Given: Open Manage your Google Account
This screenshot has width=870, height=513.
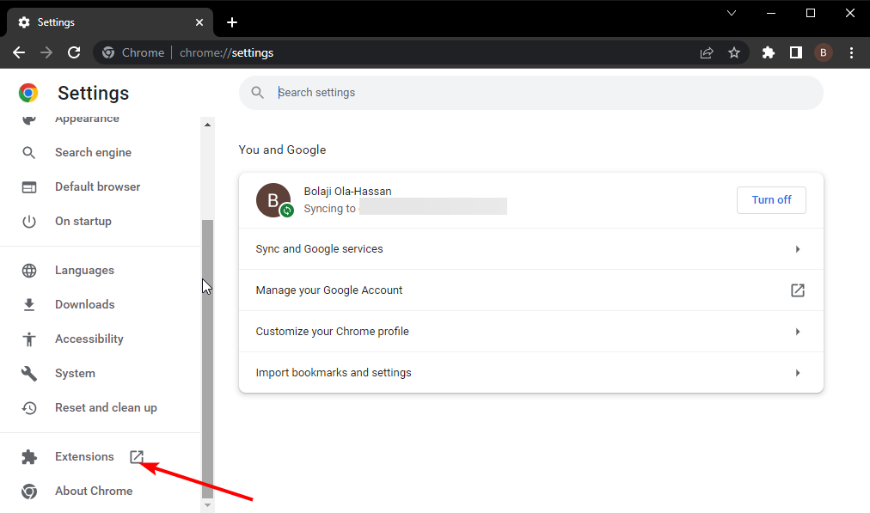Looking at the screenshot, I should click(531, 290).
